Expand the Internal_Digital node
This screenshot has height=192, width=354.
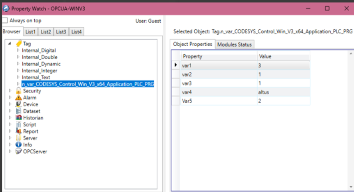click(x=18, y=50)
